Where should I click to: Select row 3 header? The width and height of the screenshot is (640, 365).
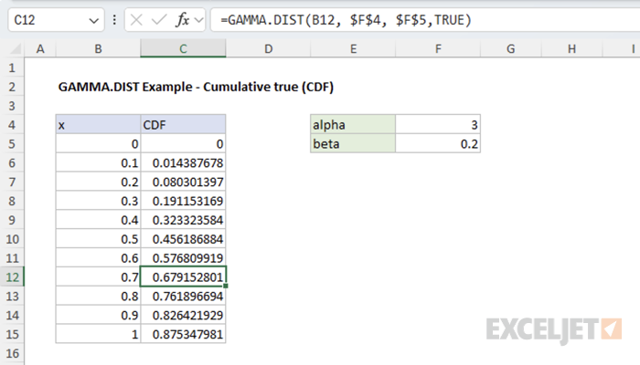(x=12, y=106)
